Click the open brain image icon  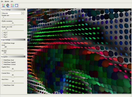pos(8,5)
